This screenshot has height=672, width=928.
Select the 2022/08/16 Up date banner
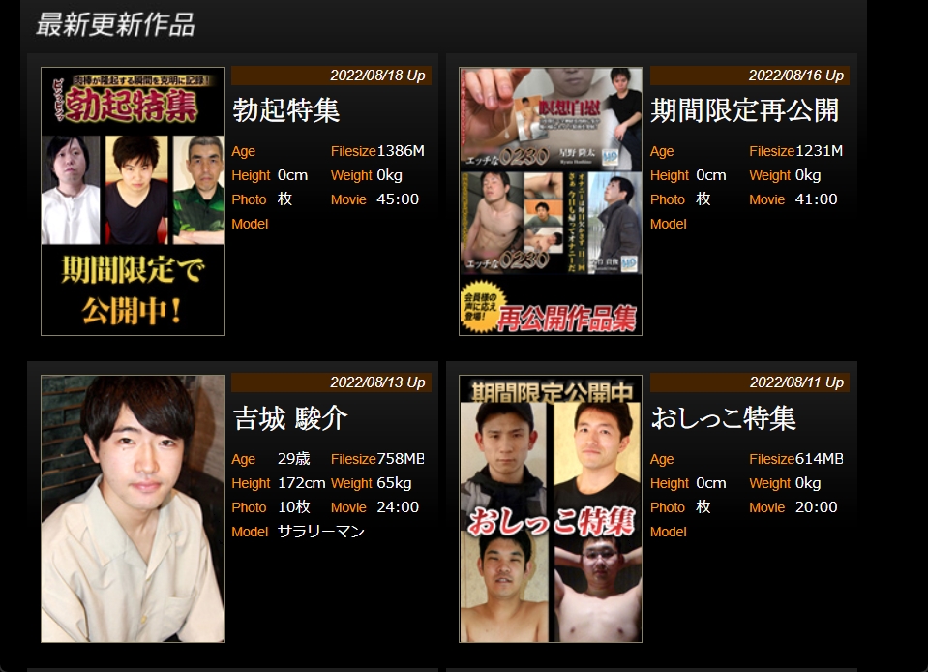749,76
